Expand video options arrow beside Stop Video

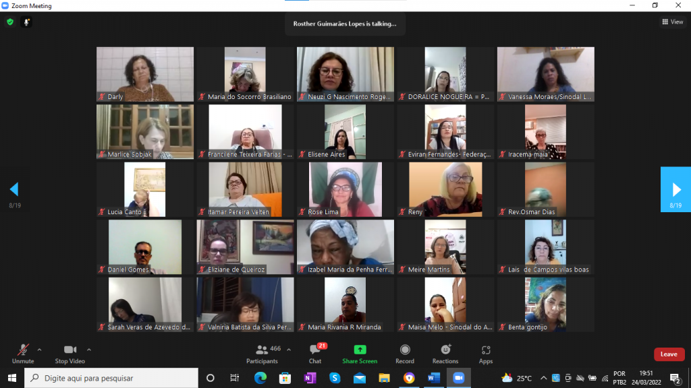[88, 350]
